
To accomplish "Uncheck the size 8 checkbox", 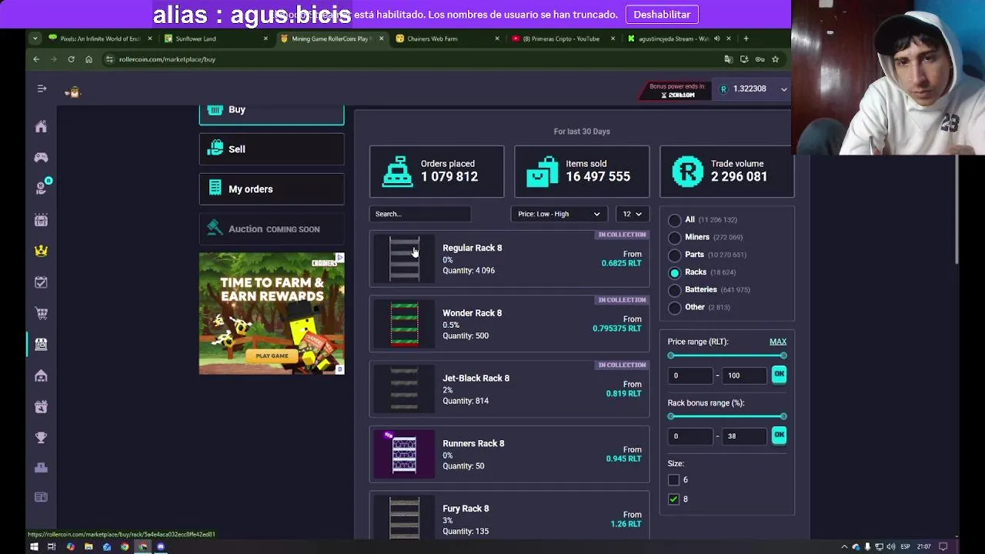I will coord(673,499).
